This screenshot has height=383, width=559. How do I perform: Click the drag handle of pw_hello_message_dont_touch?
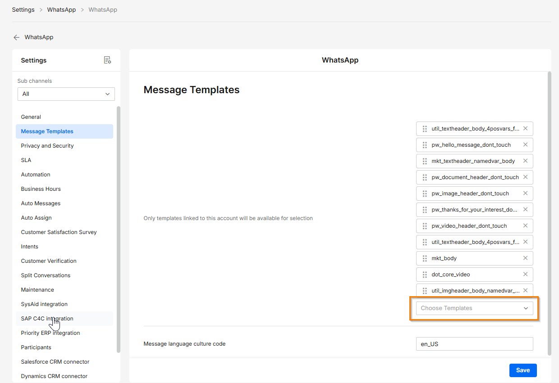click(x=425, y=145)
